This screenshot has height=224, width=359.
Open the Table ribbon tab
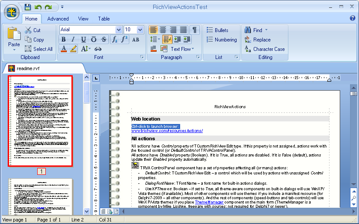[x=104, y=19]
